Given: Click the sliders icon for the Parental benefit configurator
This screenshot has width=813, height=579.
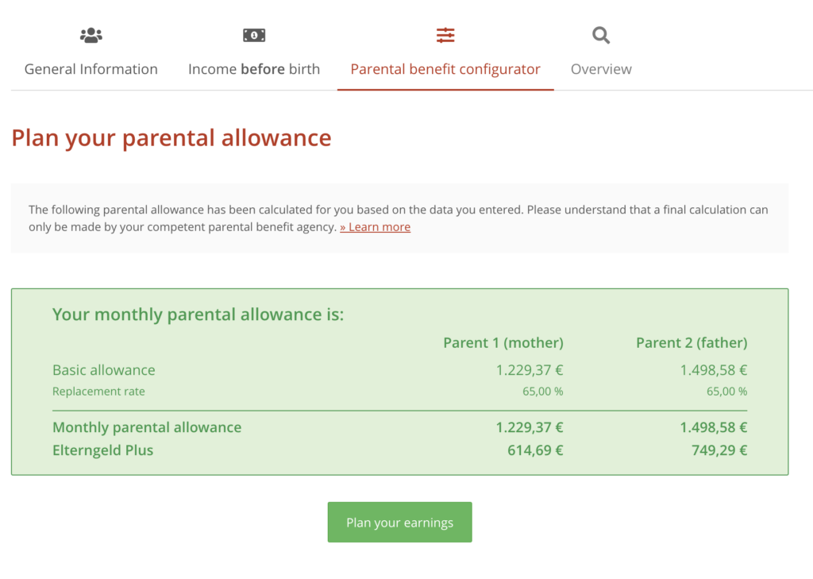Looking at the screenshot, I should click(445, 34).
